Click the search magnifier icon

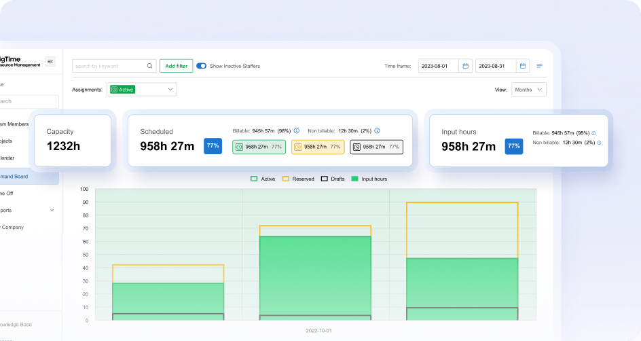[149, 66]
